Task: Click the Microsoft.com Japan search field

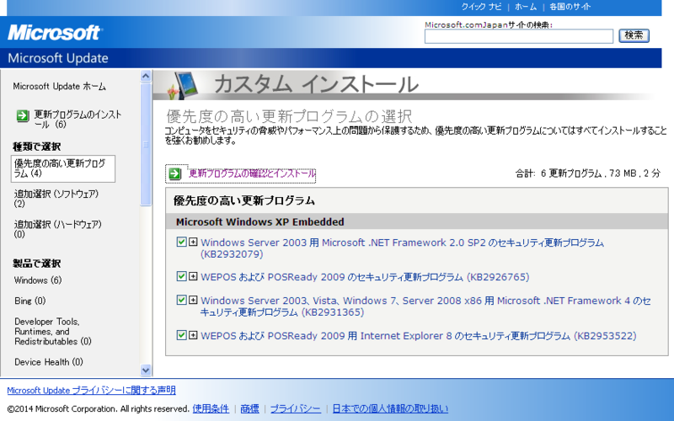Action: tap(518, 36)
